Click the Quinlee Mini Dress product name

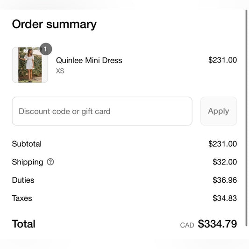tap(89, 60)
